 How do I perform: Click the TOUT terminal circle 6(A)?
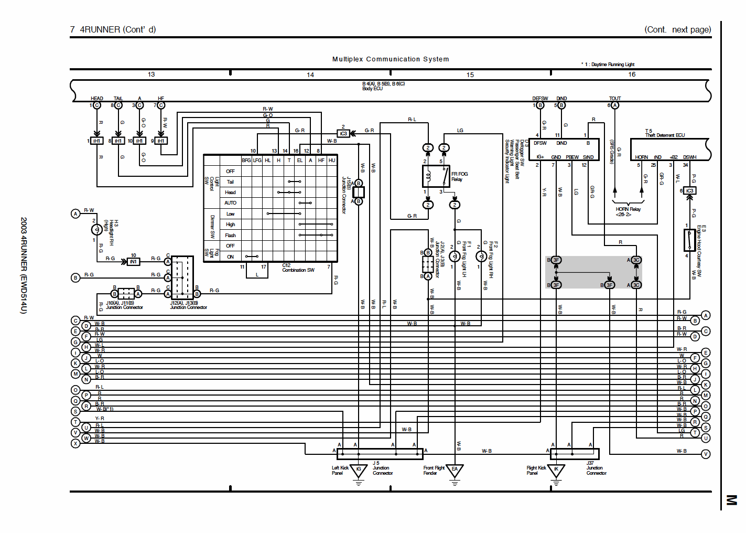[615, 105]
